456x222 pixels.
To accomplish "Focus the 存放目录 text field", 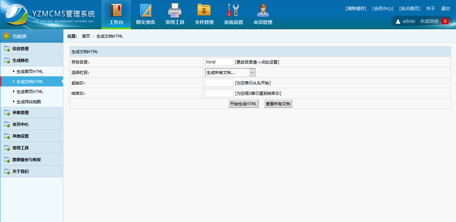I will 219,62.
